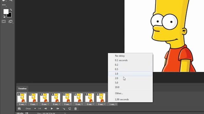
Task: Click the status bar share icon
Action: coord(27,113)
